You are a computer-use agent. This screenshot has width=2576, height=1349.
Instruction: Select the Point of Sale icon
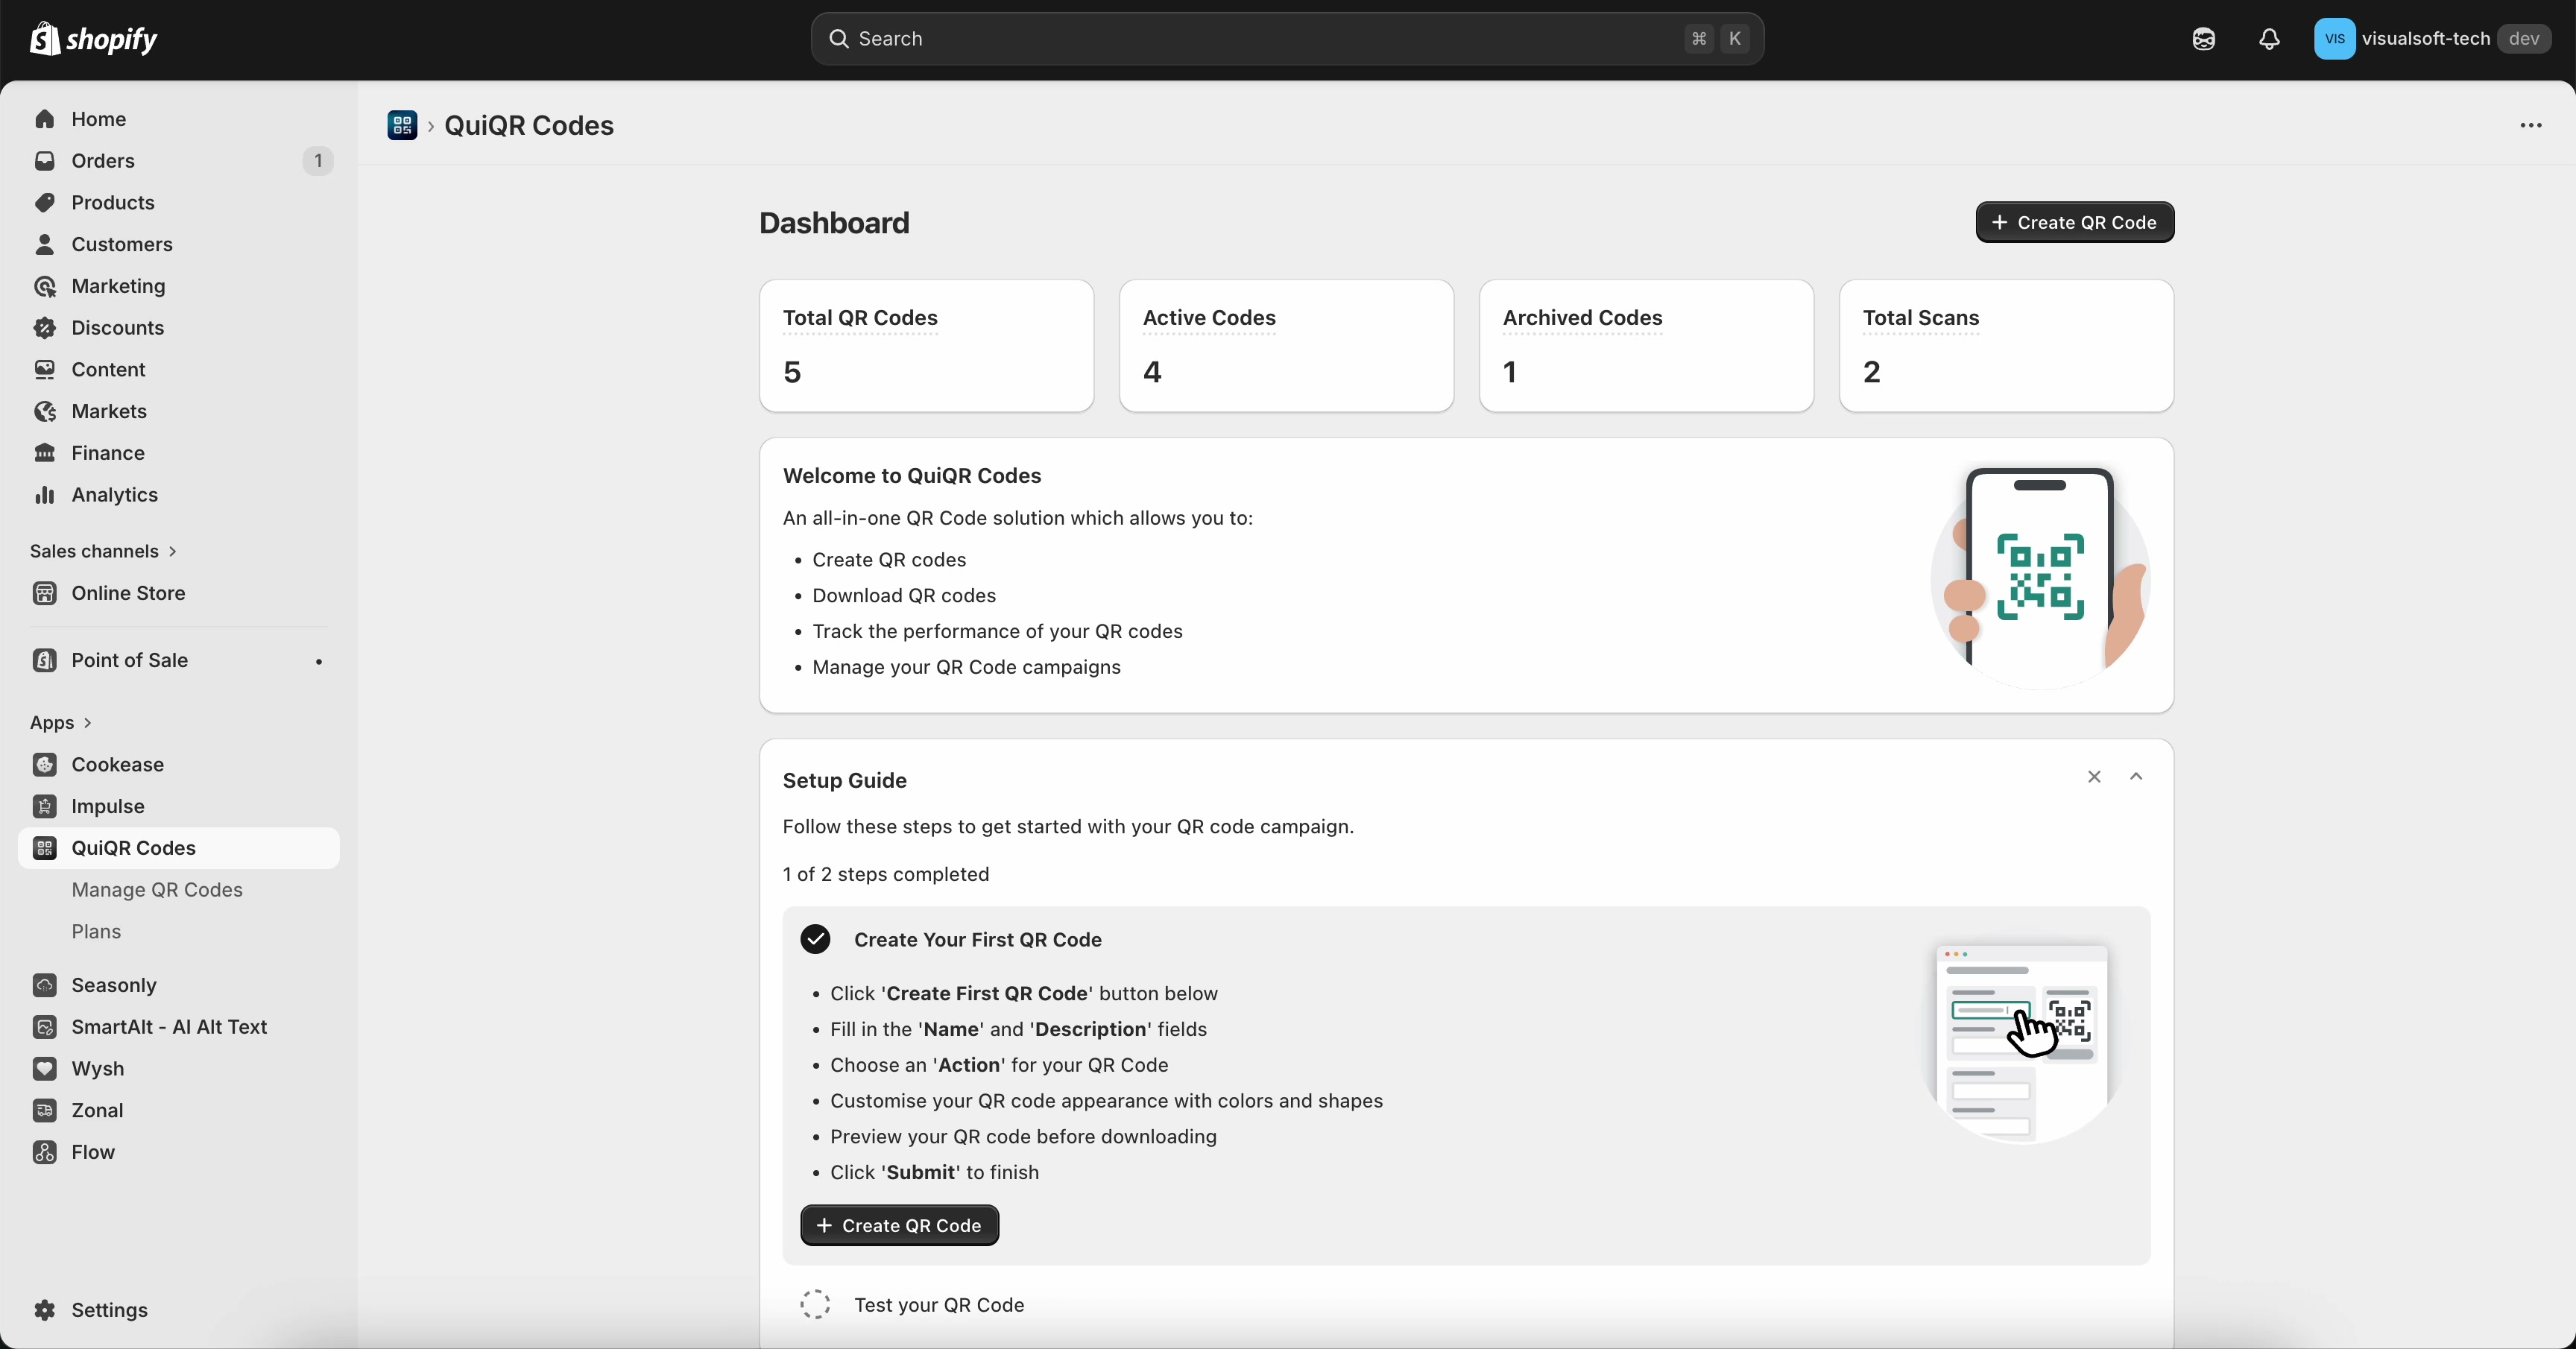tap(45, 660)
